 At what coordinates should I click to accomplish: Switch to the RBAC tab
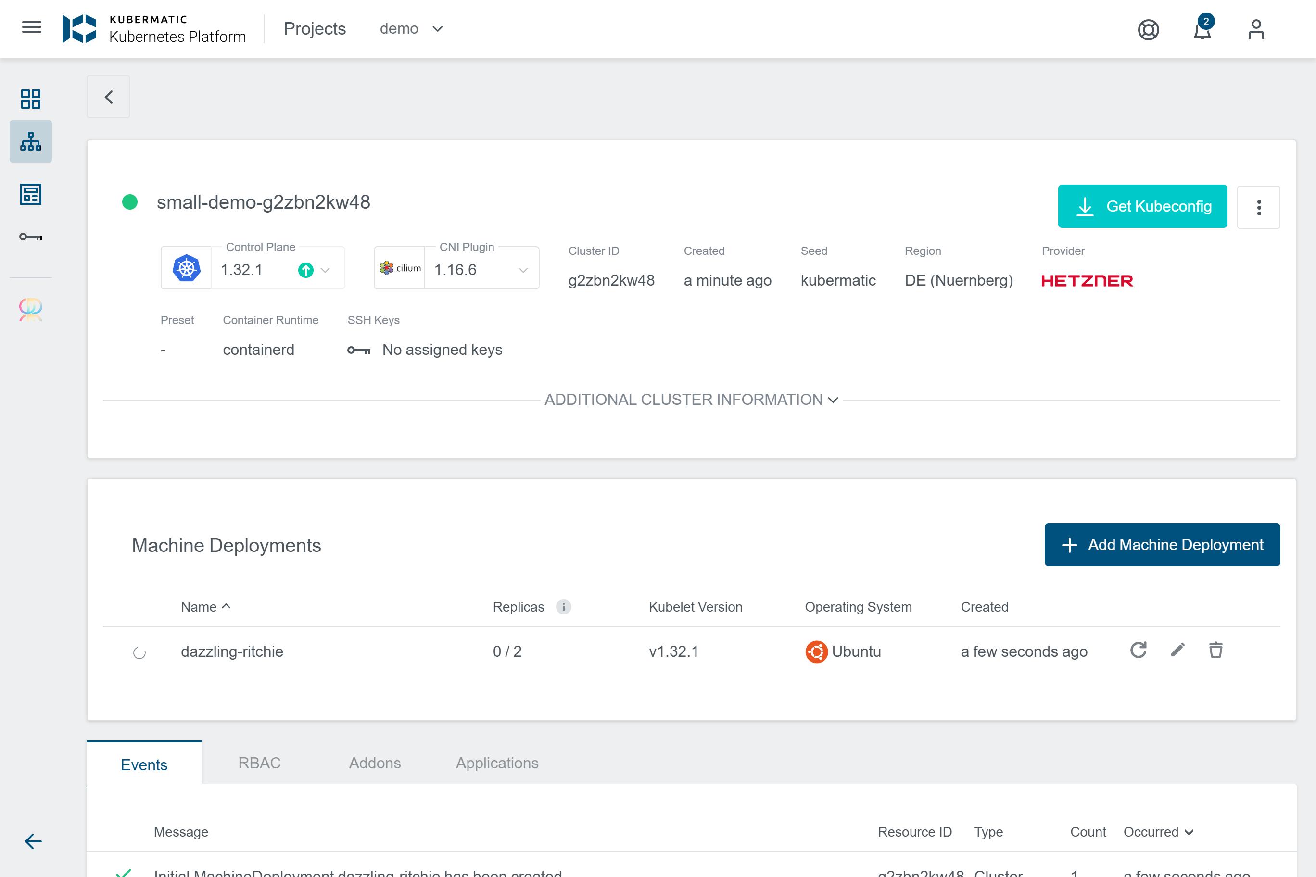259,763
